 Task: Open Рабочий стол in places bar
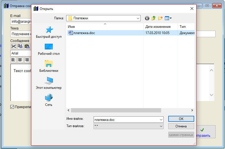click(x=49, y=49)
